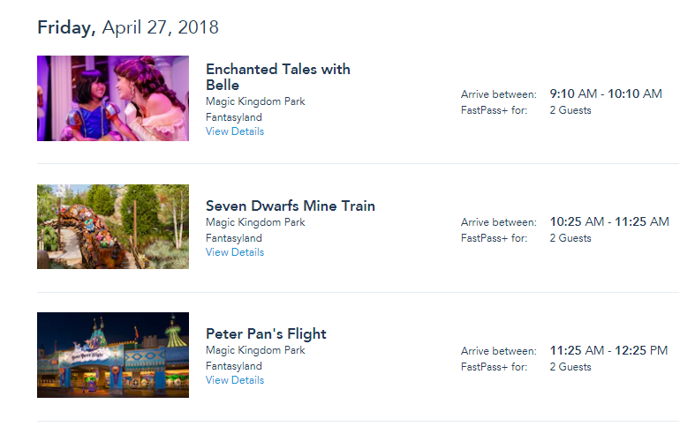Image resolution: width=695 pixels, height=434 pixels.
Task: Select the Friday, April 27, 2018 date heading
Action: [x=128, y=27]
